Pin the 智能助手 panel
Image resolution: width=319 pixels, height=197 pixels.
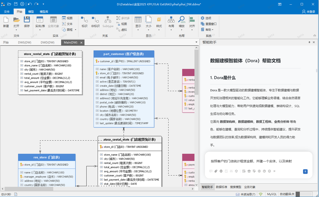click(x=309, y=42)
